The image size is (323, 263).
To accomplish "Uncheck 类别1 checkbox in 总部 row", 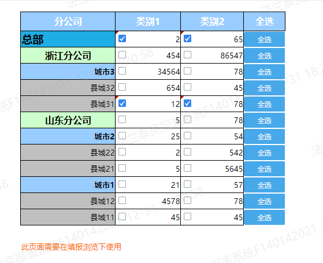I will 122,39.
